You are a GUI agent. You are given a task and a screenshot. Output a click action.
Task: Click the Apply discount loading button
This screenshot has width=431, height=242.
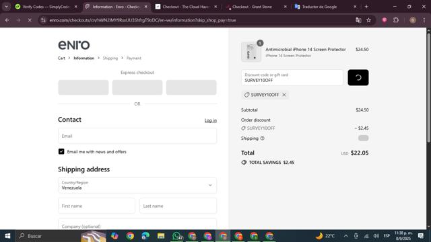(x=358, y=78)
